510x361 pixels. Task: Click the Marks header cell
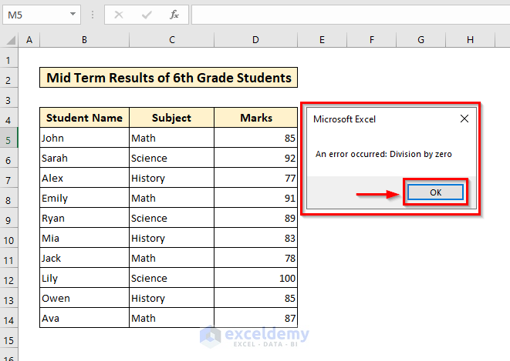[x=255, y=118]
